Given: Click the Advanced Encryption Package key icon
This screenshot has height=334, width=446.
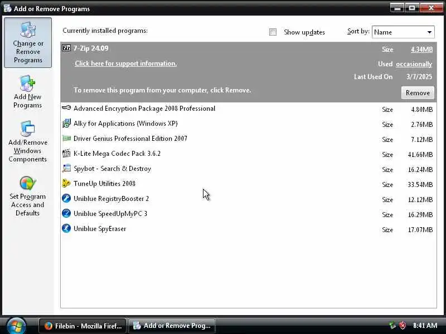Looking at the screenshot, I should coord(66,108).
